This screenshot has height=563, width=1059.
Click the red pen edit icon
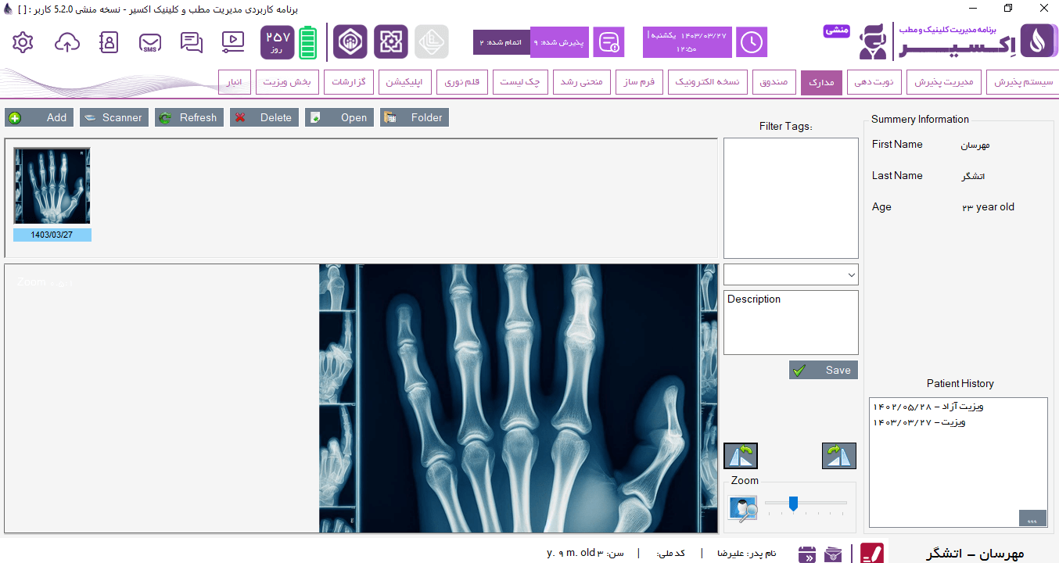[x=872, y=554]
